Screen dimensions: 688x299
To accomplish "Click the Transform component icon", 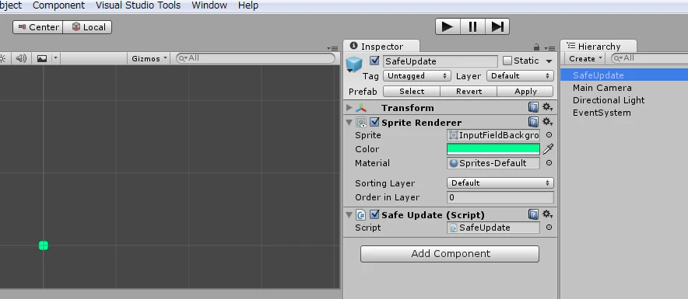I will tap(361, 108).
